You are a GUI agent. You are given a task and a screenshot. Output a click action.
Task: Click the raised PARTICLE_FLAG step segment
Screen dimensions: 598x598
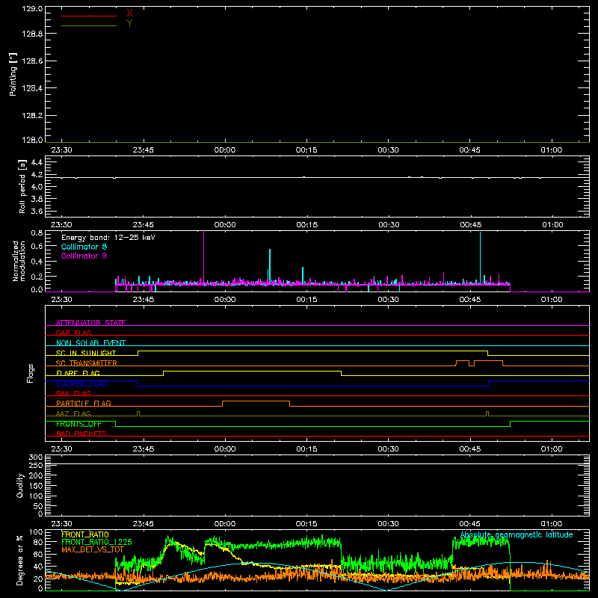[256, 401]
